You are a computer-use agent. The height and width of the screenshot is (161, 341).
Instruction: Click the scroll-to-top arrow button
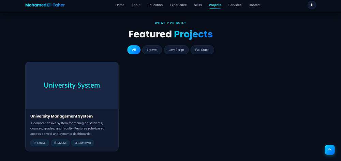tap(329, 150)
